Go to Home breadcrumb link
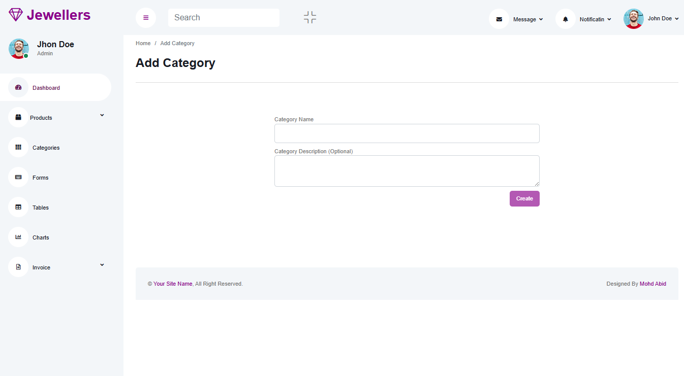Image resolution: width=684 pixels, height=376 pixels. (143, 43)
